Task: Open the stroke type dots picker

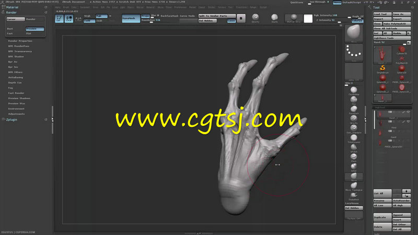Action: (x=354, y=53)
